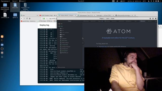Screen dimensions: 162x91
Task: Open the commands.txt desktop file
Action: point(5,15)
